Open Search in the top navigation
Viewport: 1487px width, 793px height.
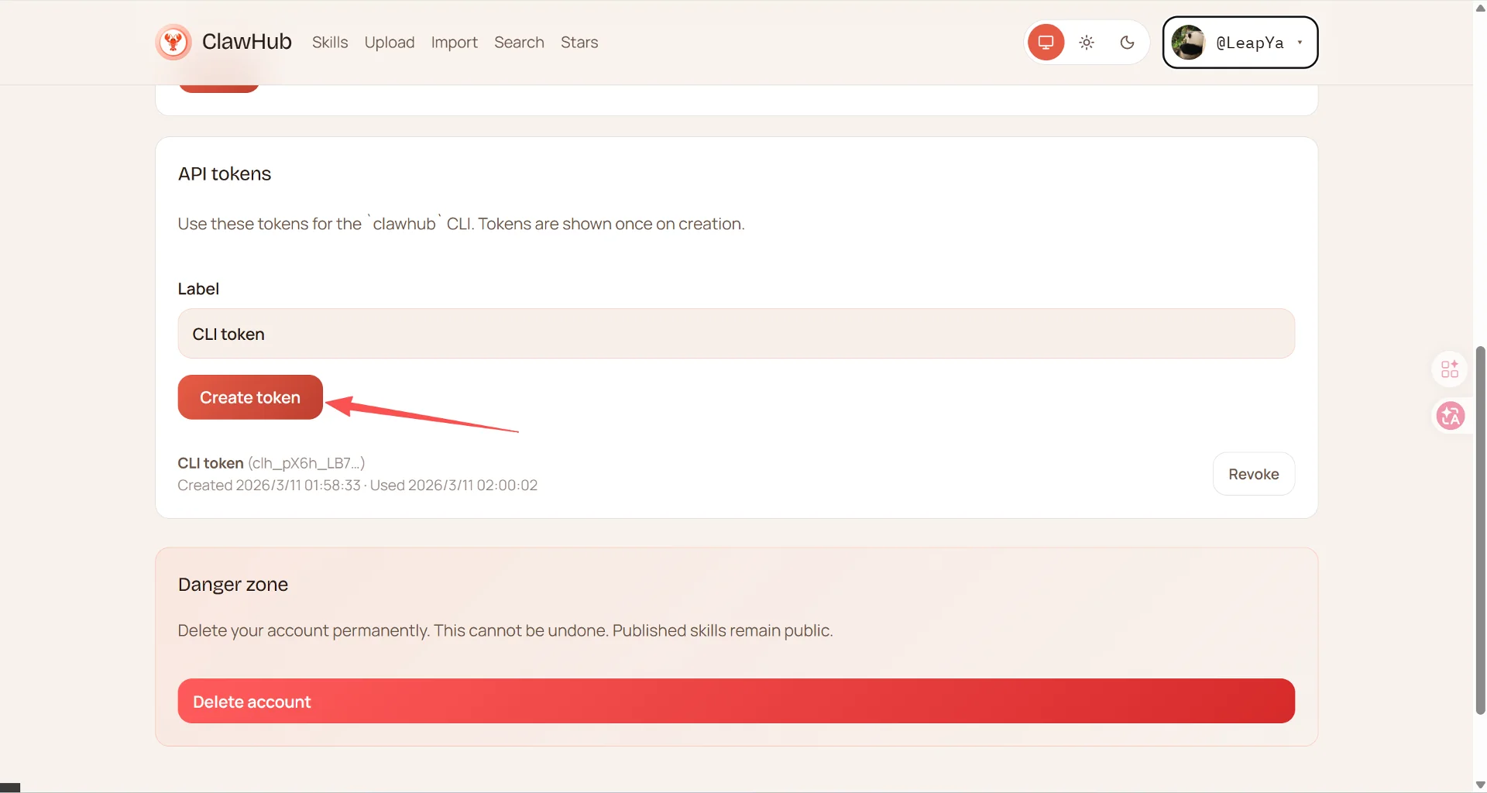[x=519, y=43]
